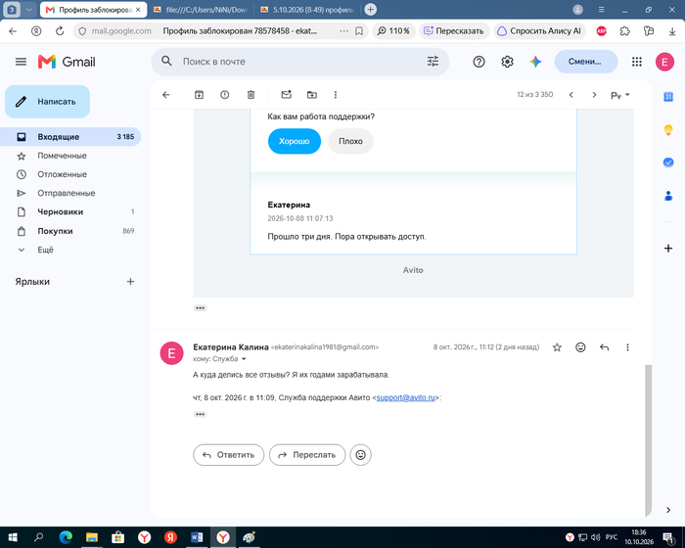
Task: Bookmark page icon in address bar
Action: [x=359, y=31]
